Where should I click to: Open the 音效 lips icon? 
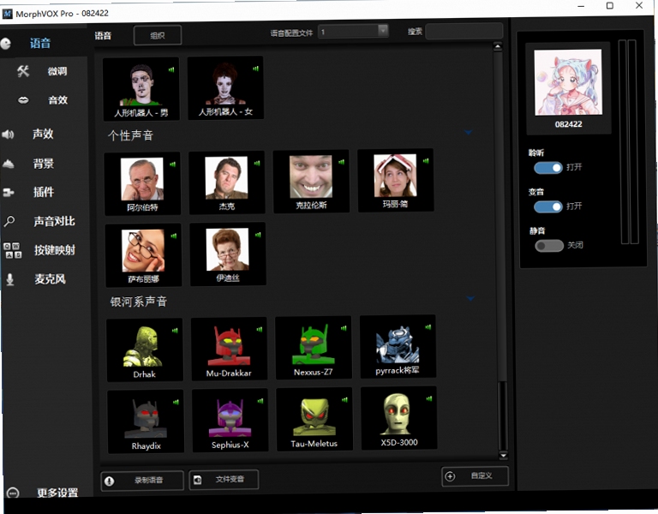23,100
